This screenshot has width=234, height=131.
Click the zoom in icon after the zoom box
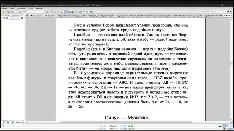47,12
